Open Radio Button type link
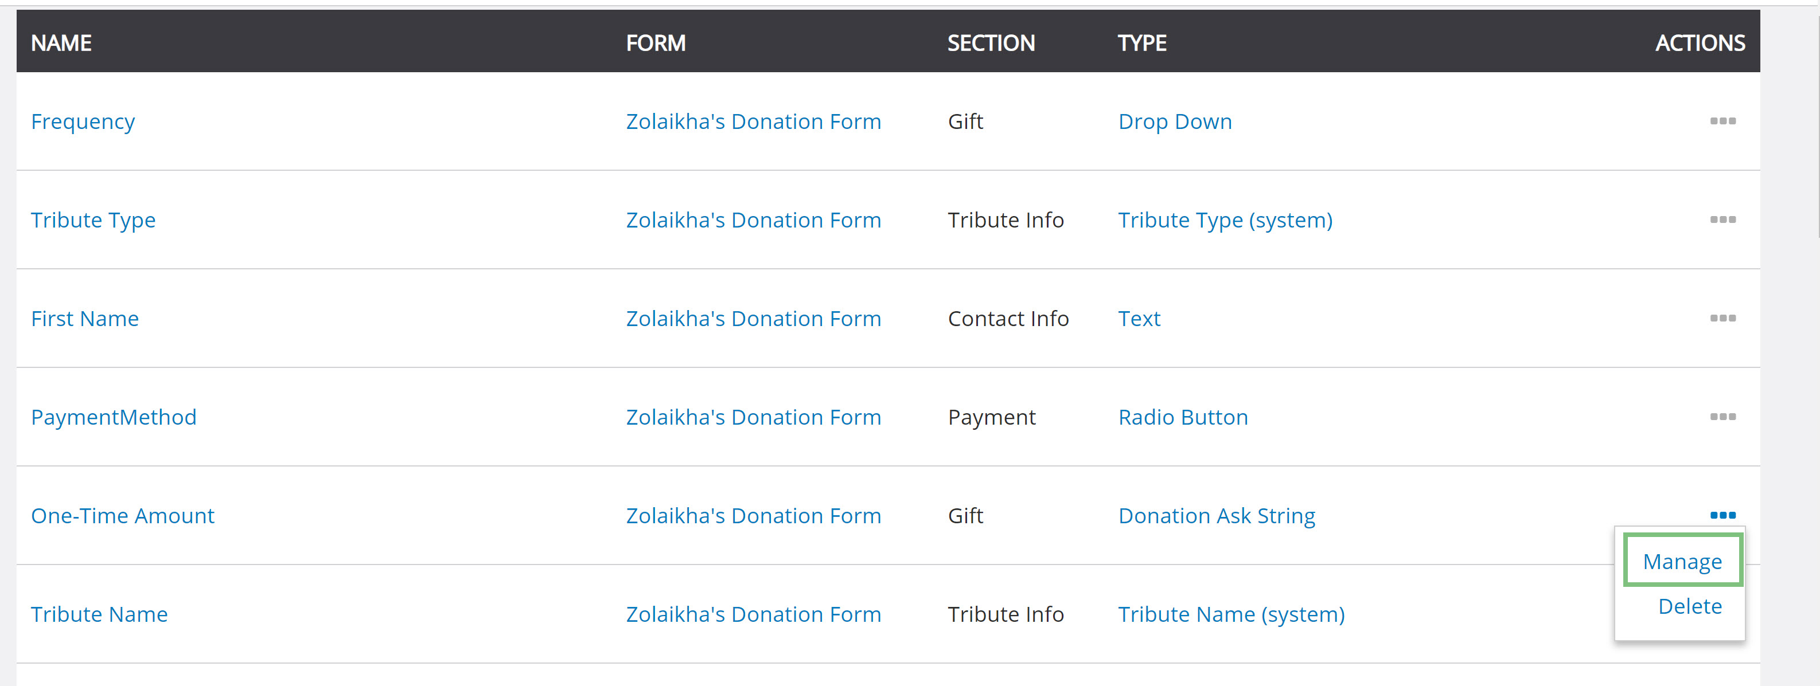 tap(1183, 417)
